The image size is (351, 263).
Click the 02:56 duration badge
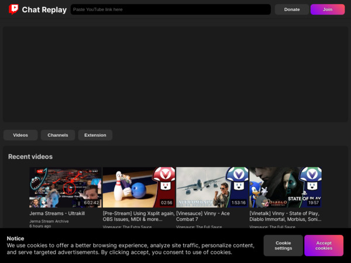(167, 203)
